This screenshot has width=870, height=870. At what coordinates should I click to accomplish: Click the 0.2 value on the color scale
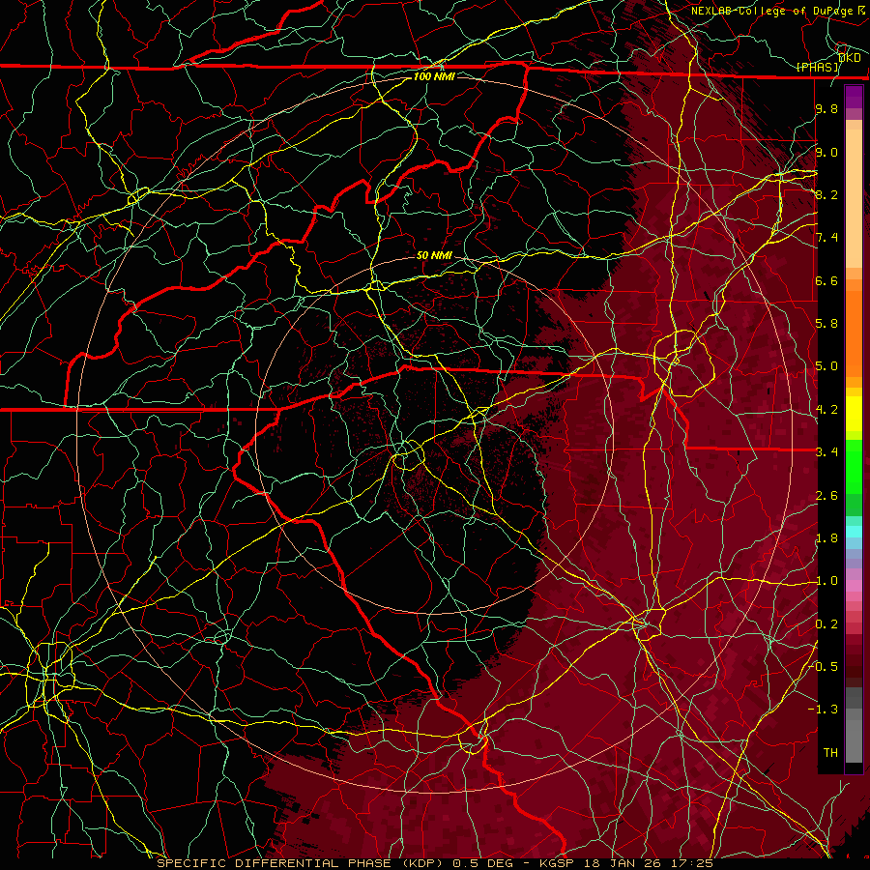click(x=826, y=624)
